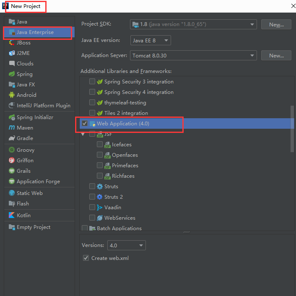Check the Richfaces checkbox
This screenshot has height=296, width=296.
tap(100, 176)
